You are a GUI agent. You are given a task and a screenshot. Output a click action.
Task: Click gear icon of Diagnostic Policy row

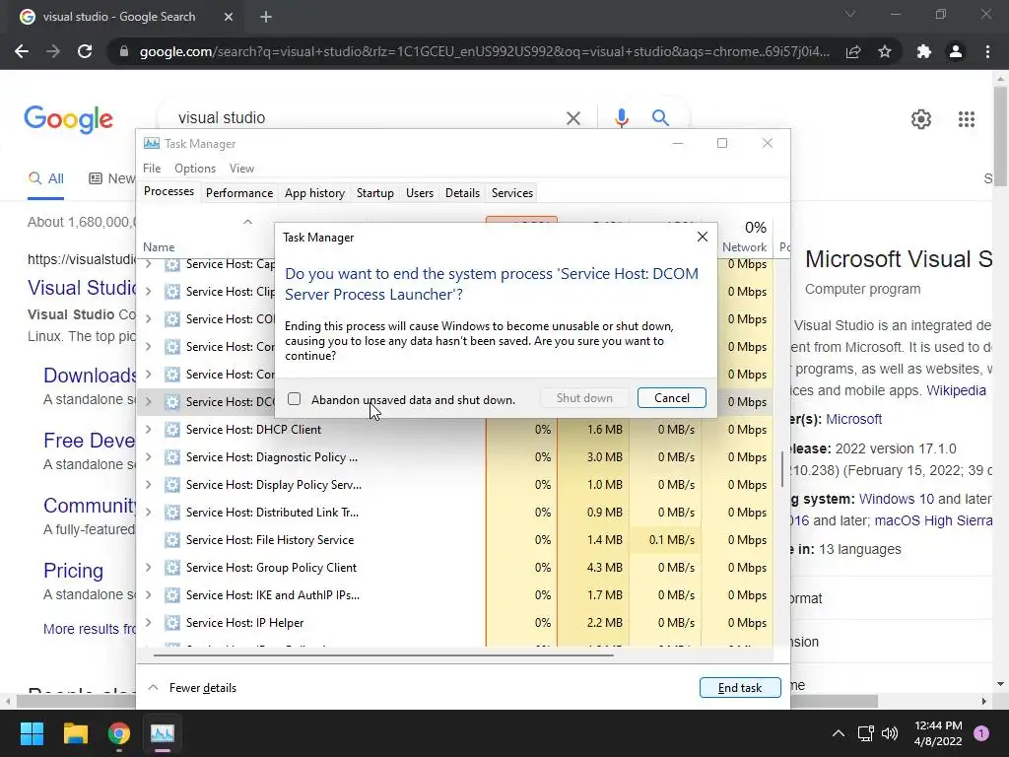[x=171, y=457]
